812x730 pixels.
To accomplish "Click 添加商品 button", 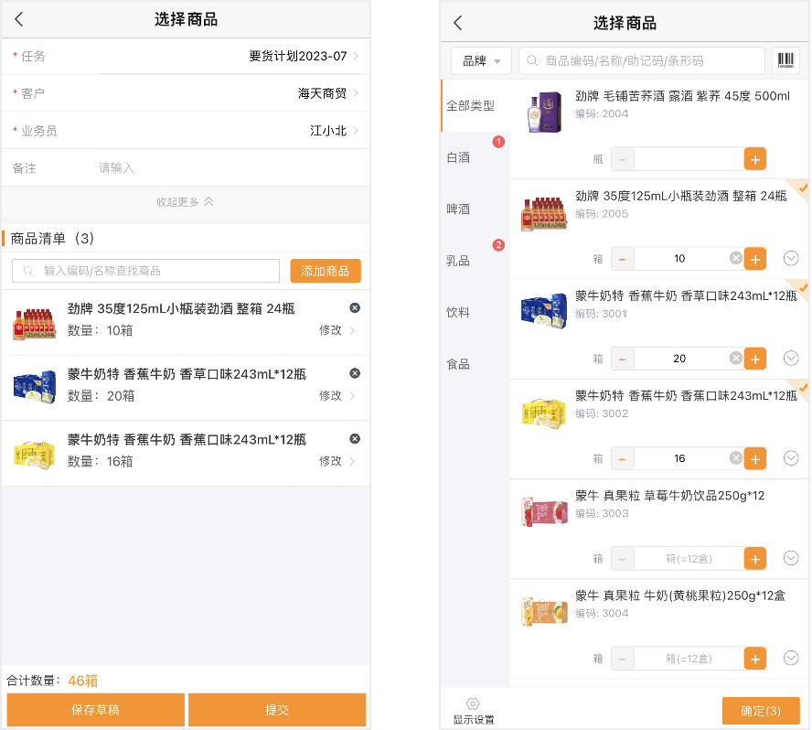I will pos(326,271).
